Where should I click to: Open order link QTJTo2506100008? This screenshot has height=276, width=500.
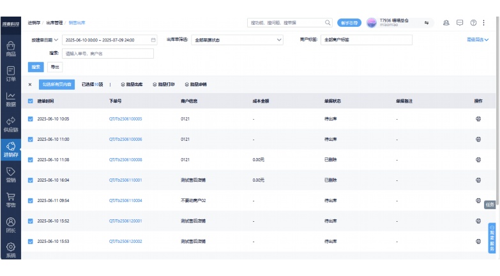(125, 159)
